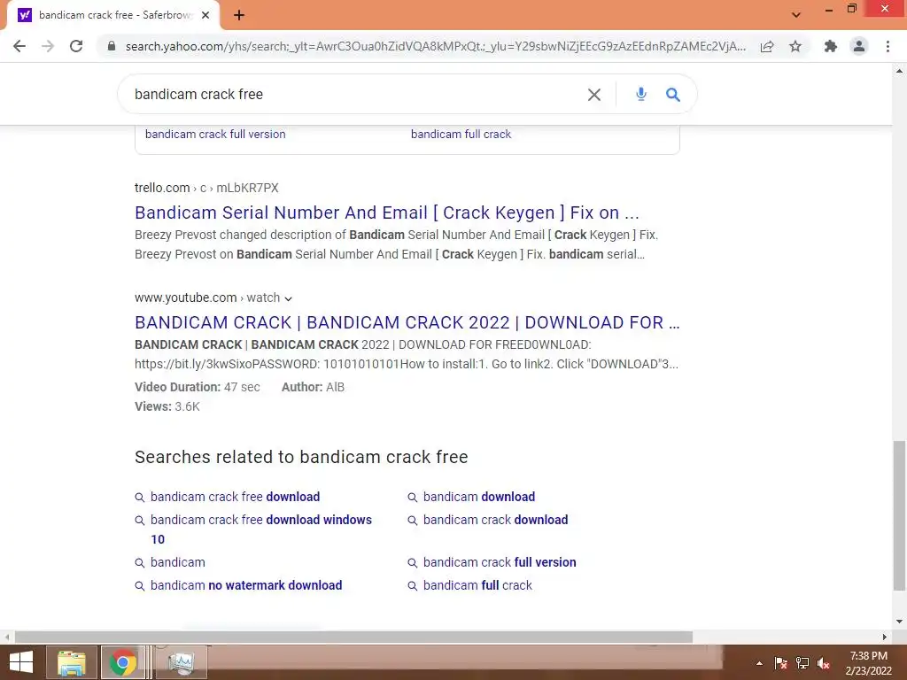Go back with the browser back arrow
Screen dimensions: 907x680
pos(19,46)
